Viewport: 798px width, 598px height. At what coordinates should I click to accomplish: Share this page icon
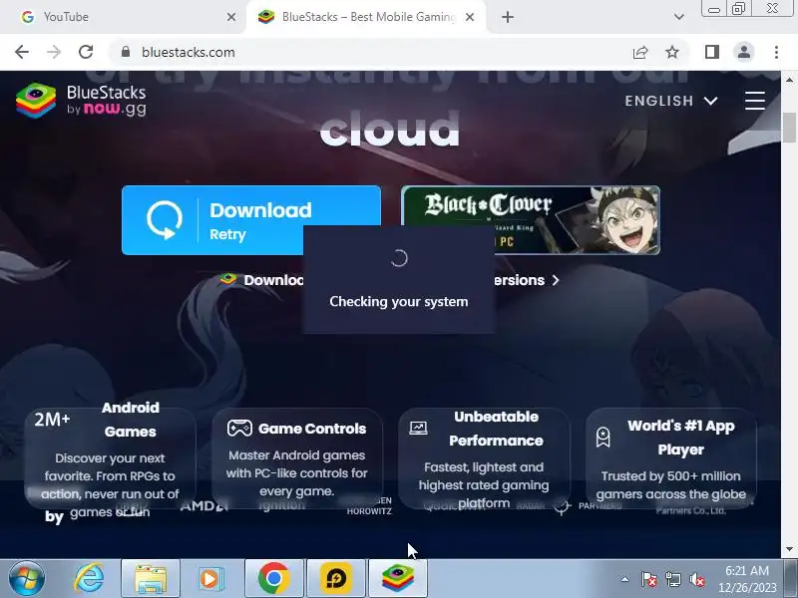pos(640,52)
